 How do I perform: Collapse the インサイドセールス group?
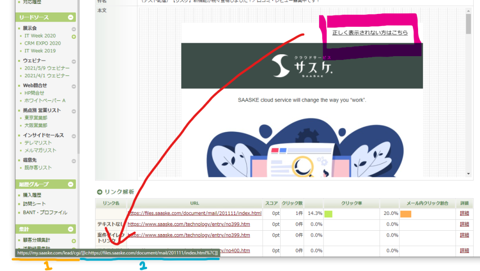click(x=74, y=136)
